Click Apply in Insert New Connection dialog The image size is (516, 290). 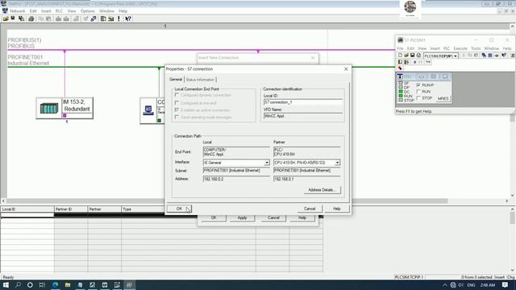pos(242,217)
